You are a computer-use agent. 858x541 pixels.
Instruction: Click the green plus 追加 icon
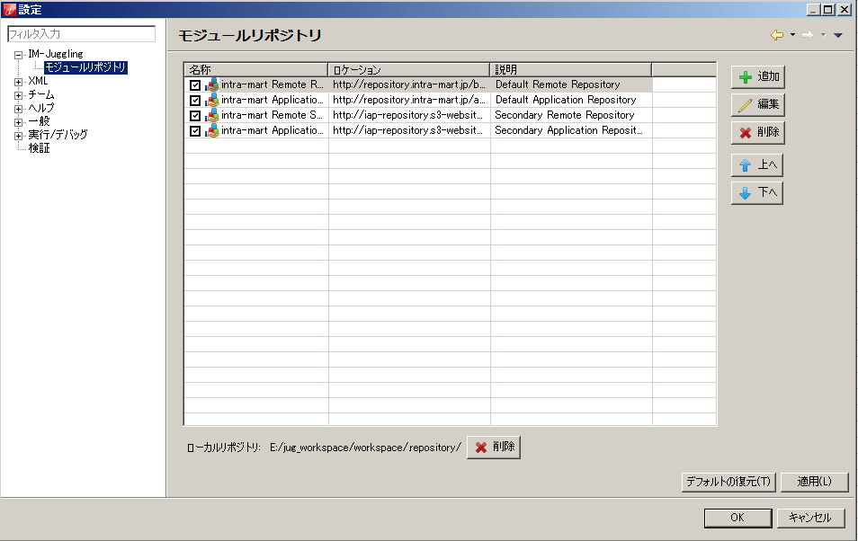click(x=746, y=77)
